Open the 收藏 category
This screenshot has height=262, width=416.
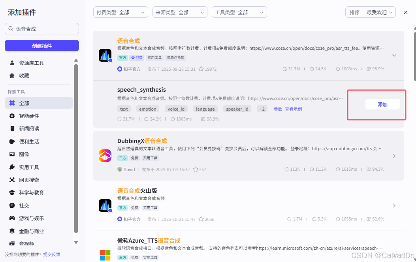coord(39,75)
